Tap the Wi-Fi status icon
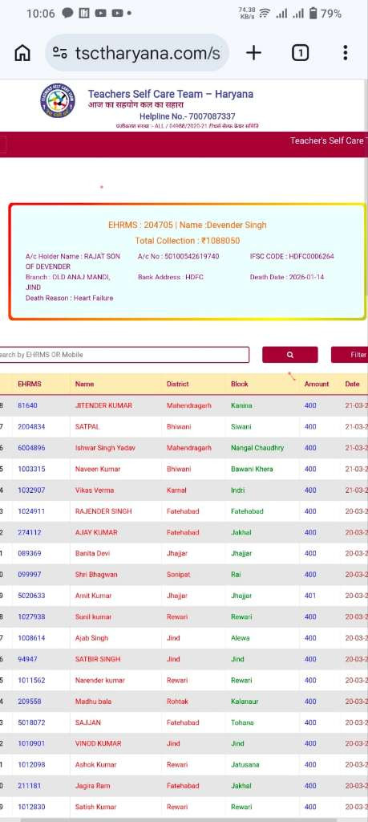This screenshot has width=368, height=822. click(265, 14)
